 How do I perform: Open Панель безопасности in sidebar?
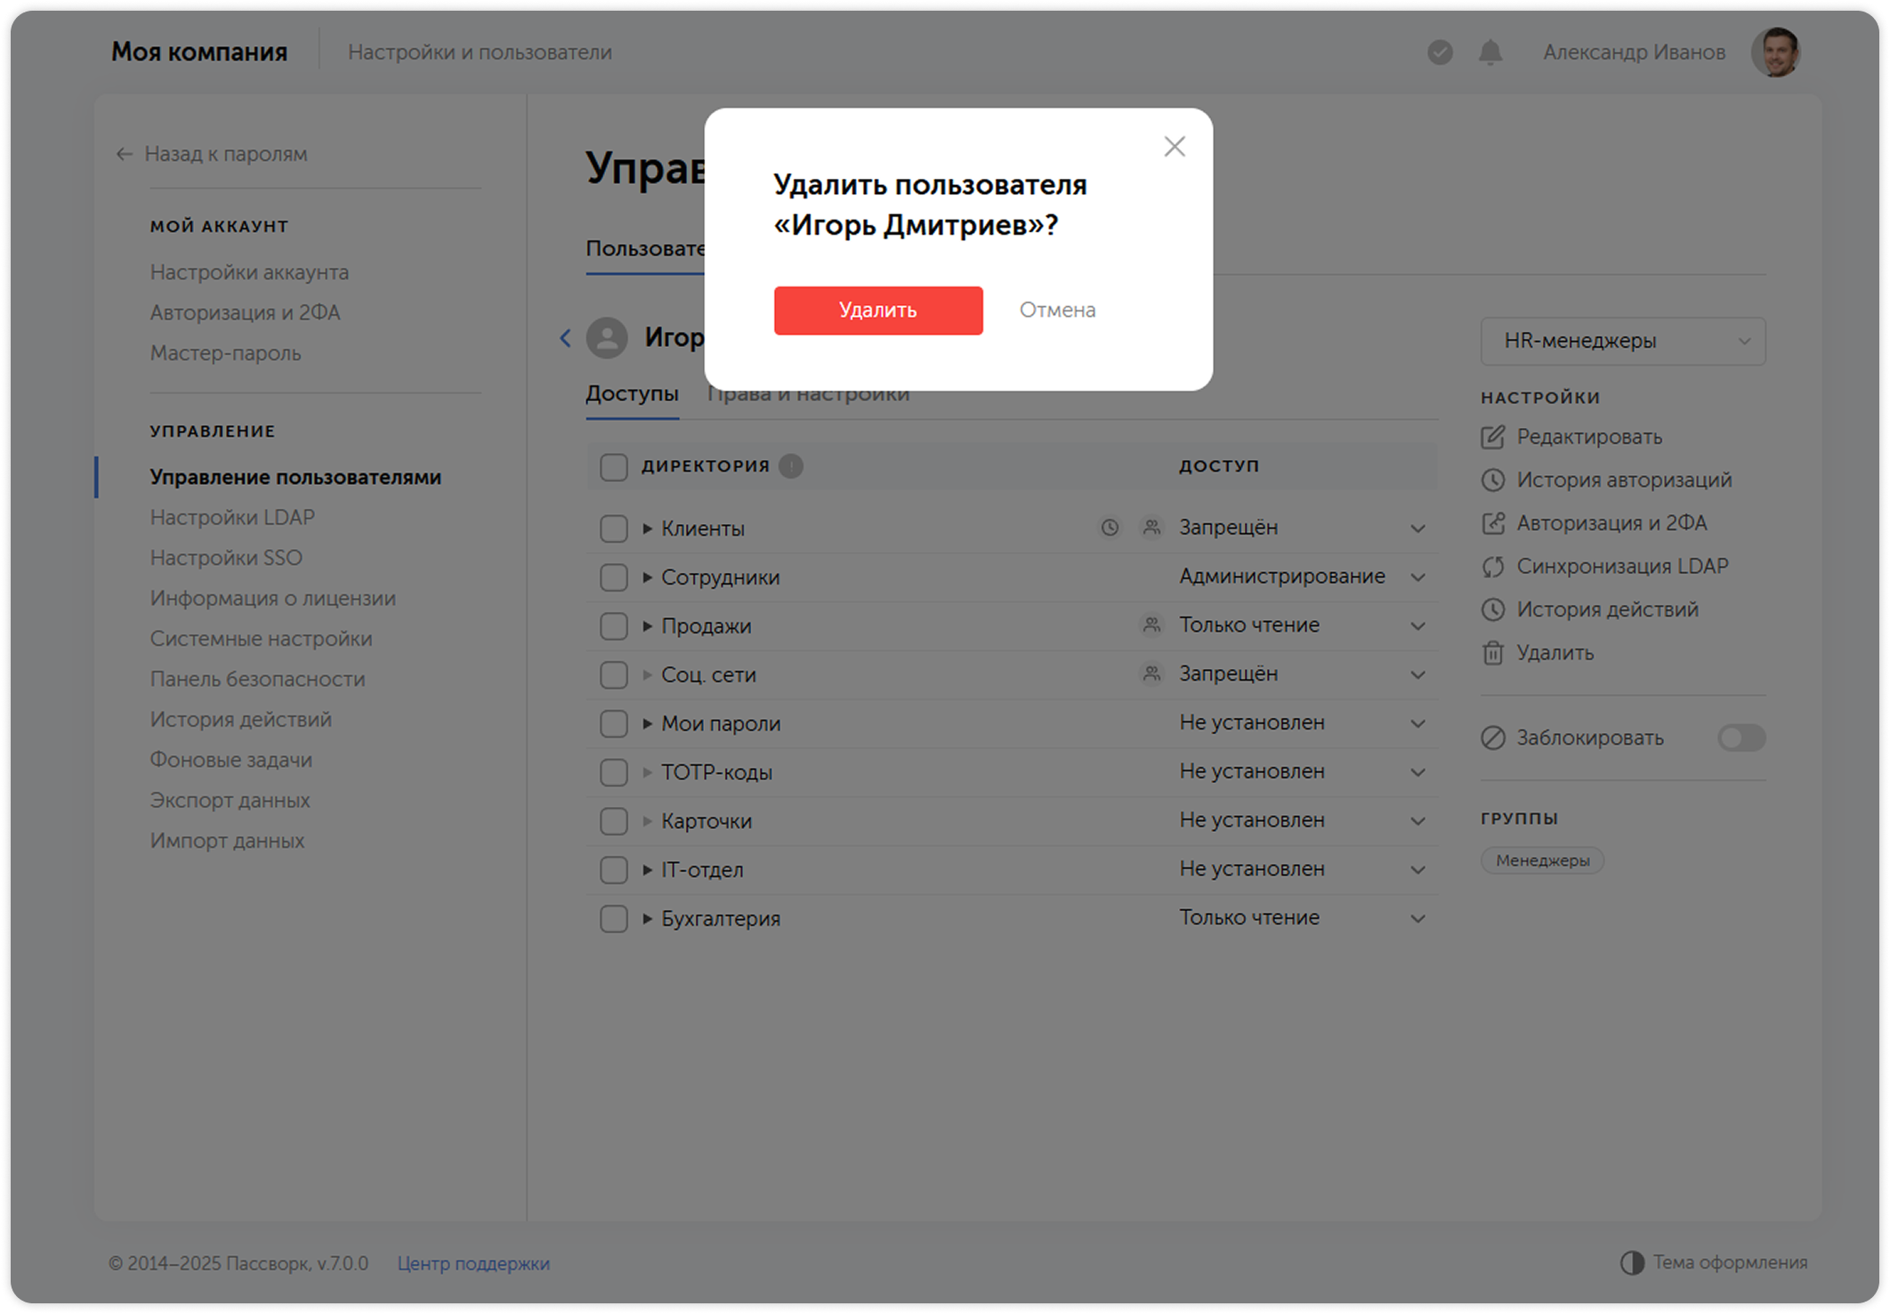pyautogui.click(x=257, y=680)
